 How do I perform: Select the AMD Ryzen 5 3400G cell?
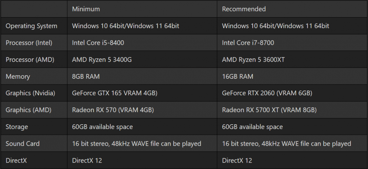[x=102, y=59]
